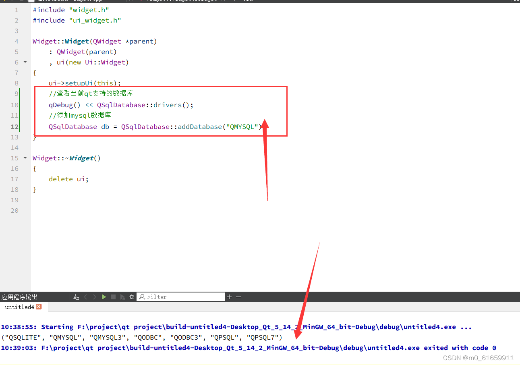Focus the Filter input field
The height and width of the screenshot is (365, 520).
tap(181, 297)
